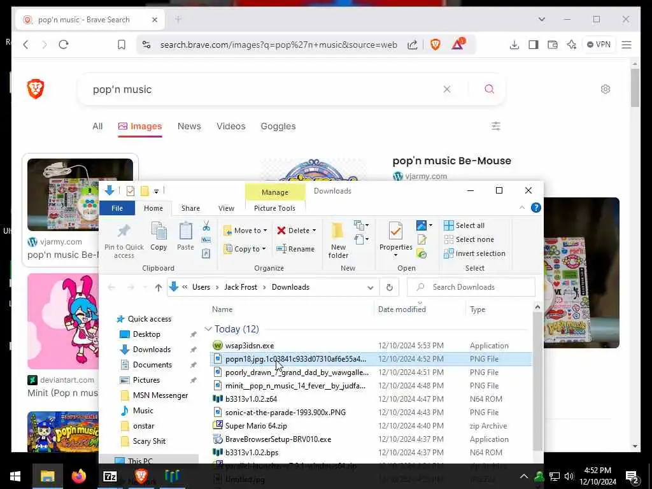Click Select all in ribbon
This screenshot has width=652, height=489.
point(464,225)
